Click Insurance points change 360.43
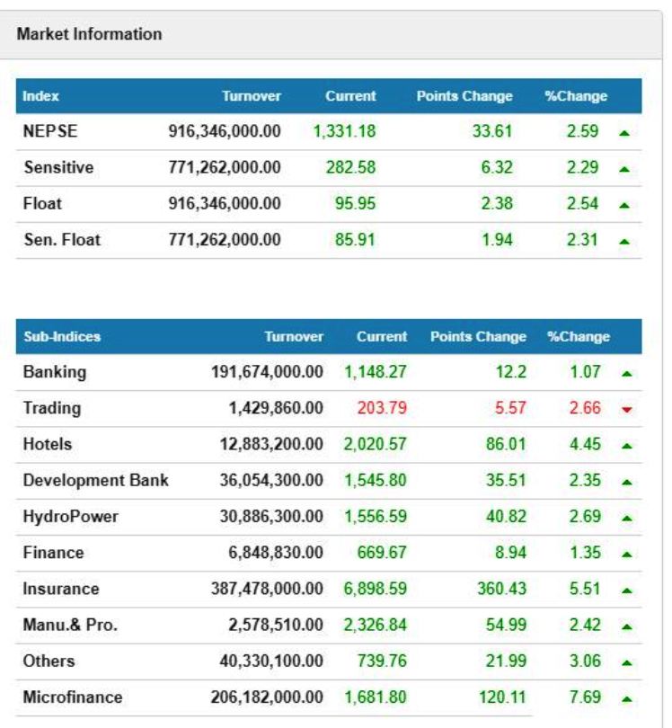Image resolution: width=672 pixels, height=728 pixels. [502, 590]
